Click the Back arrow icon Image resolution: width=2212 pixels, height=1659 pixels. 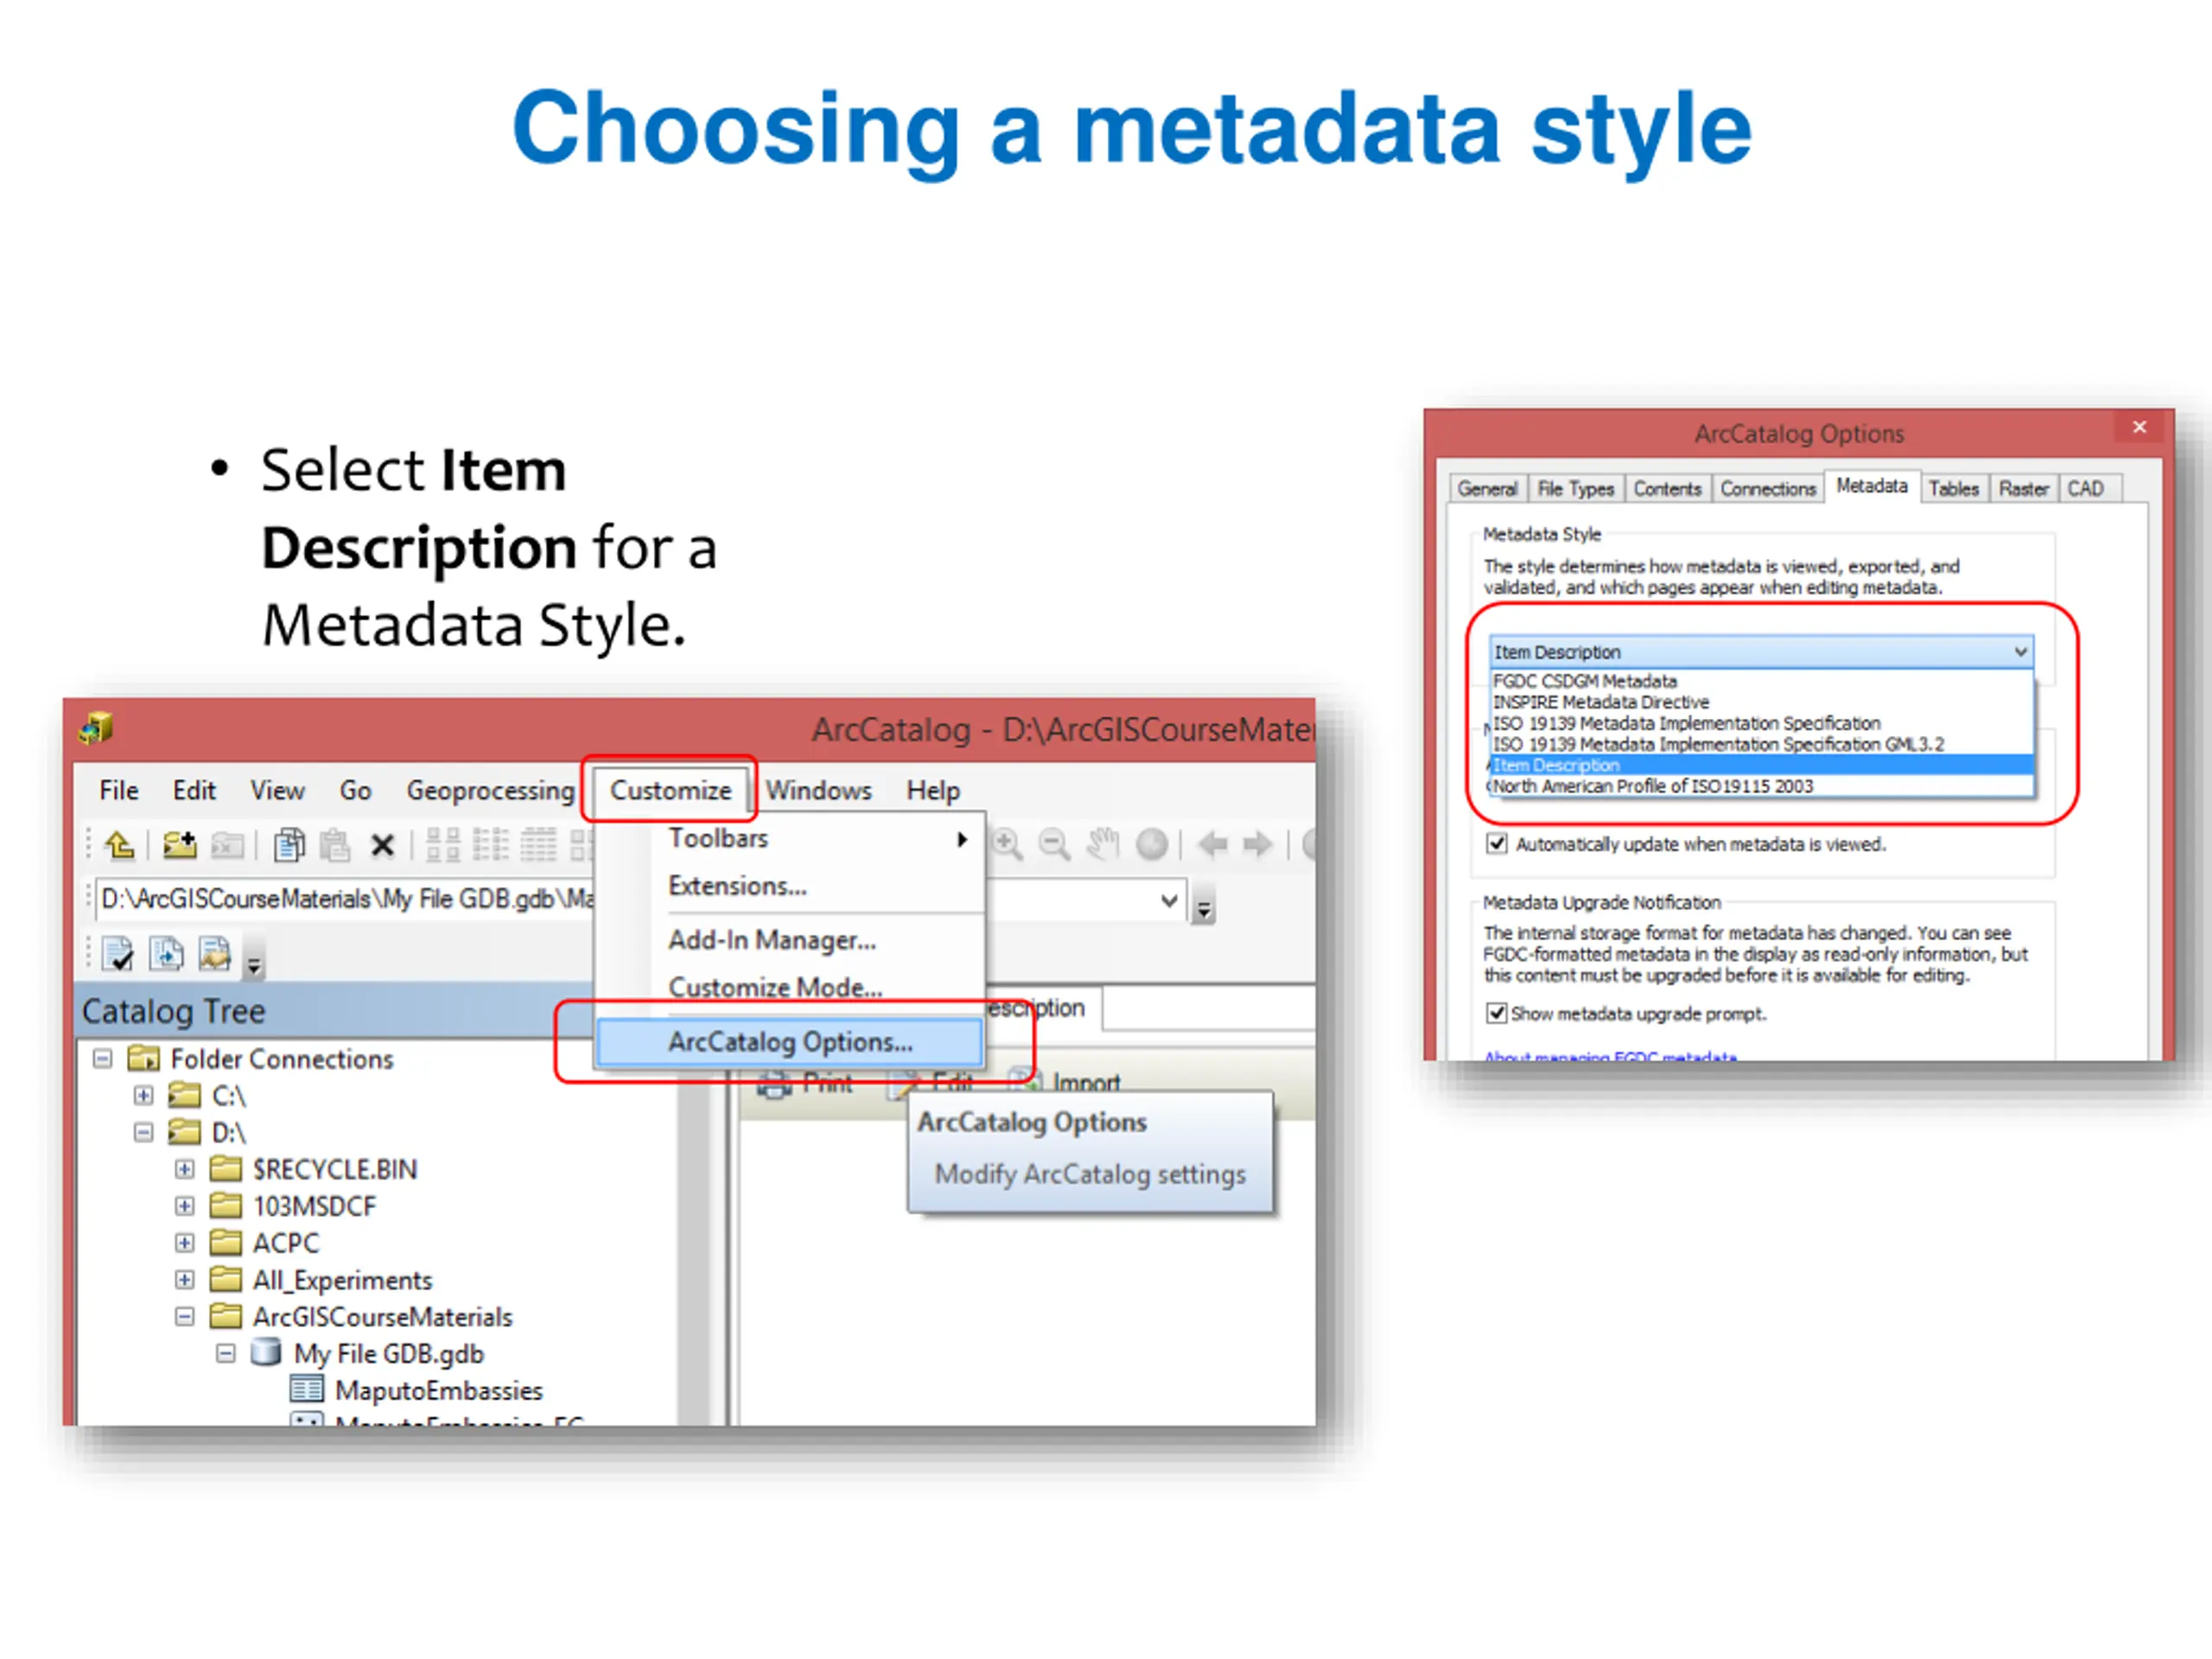point(1213,845)
